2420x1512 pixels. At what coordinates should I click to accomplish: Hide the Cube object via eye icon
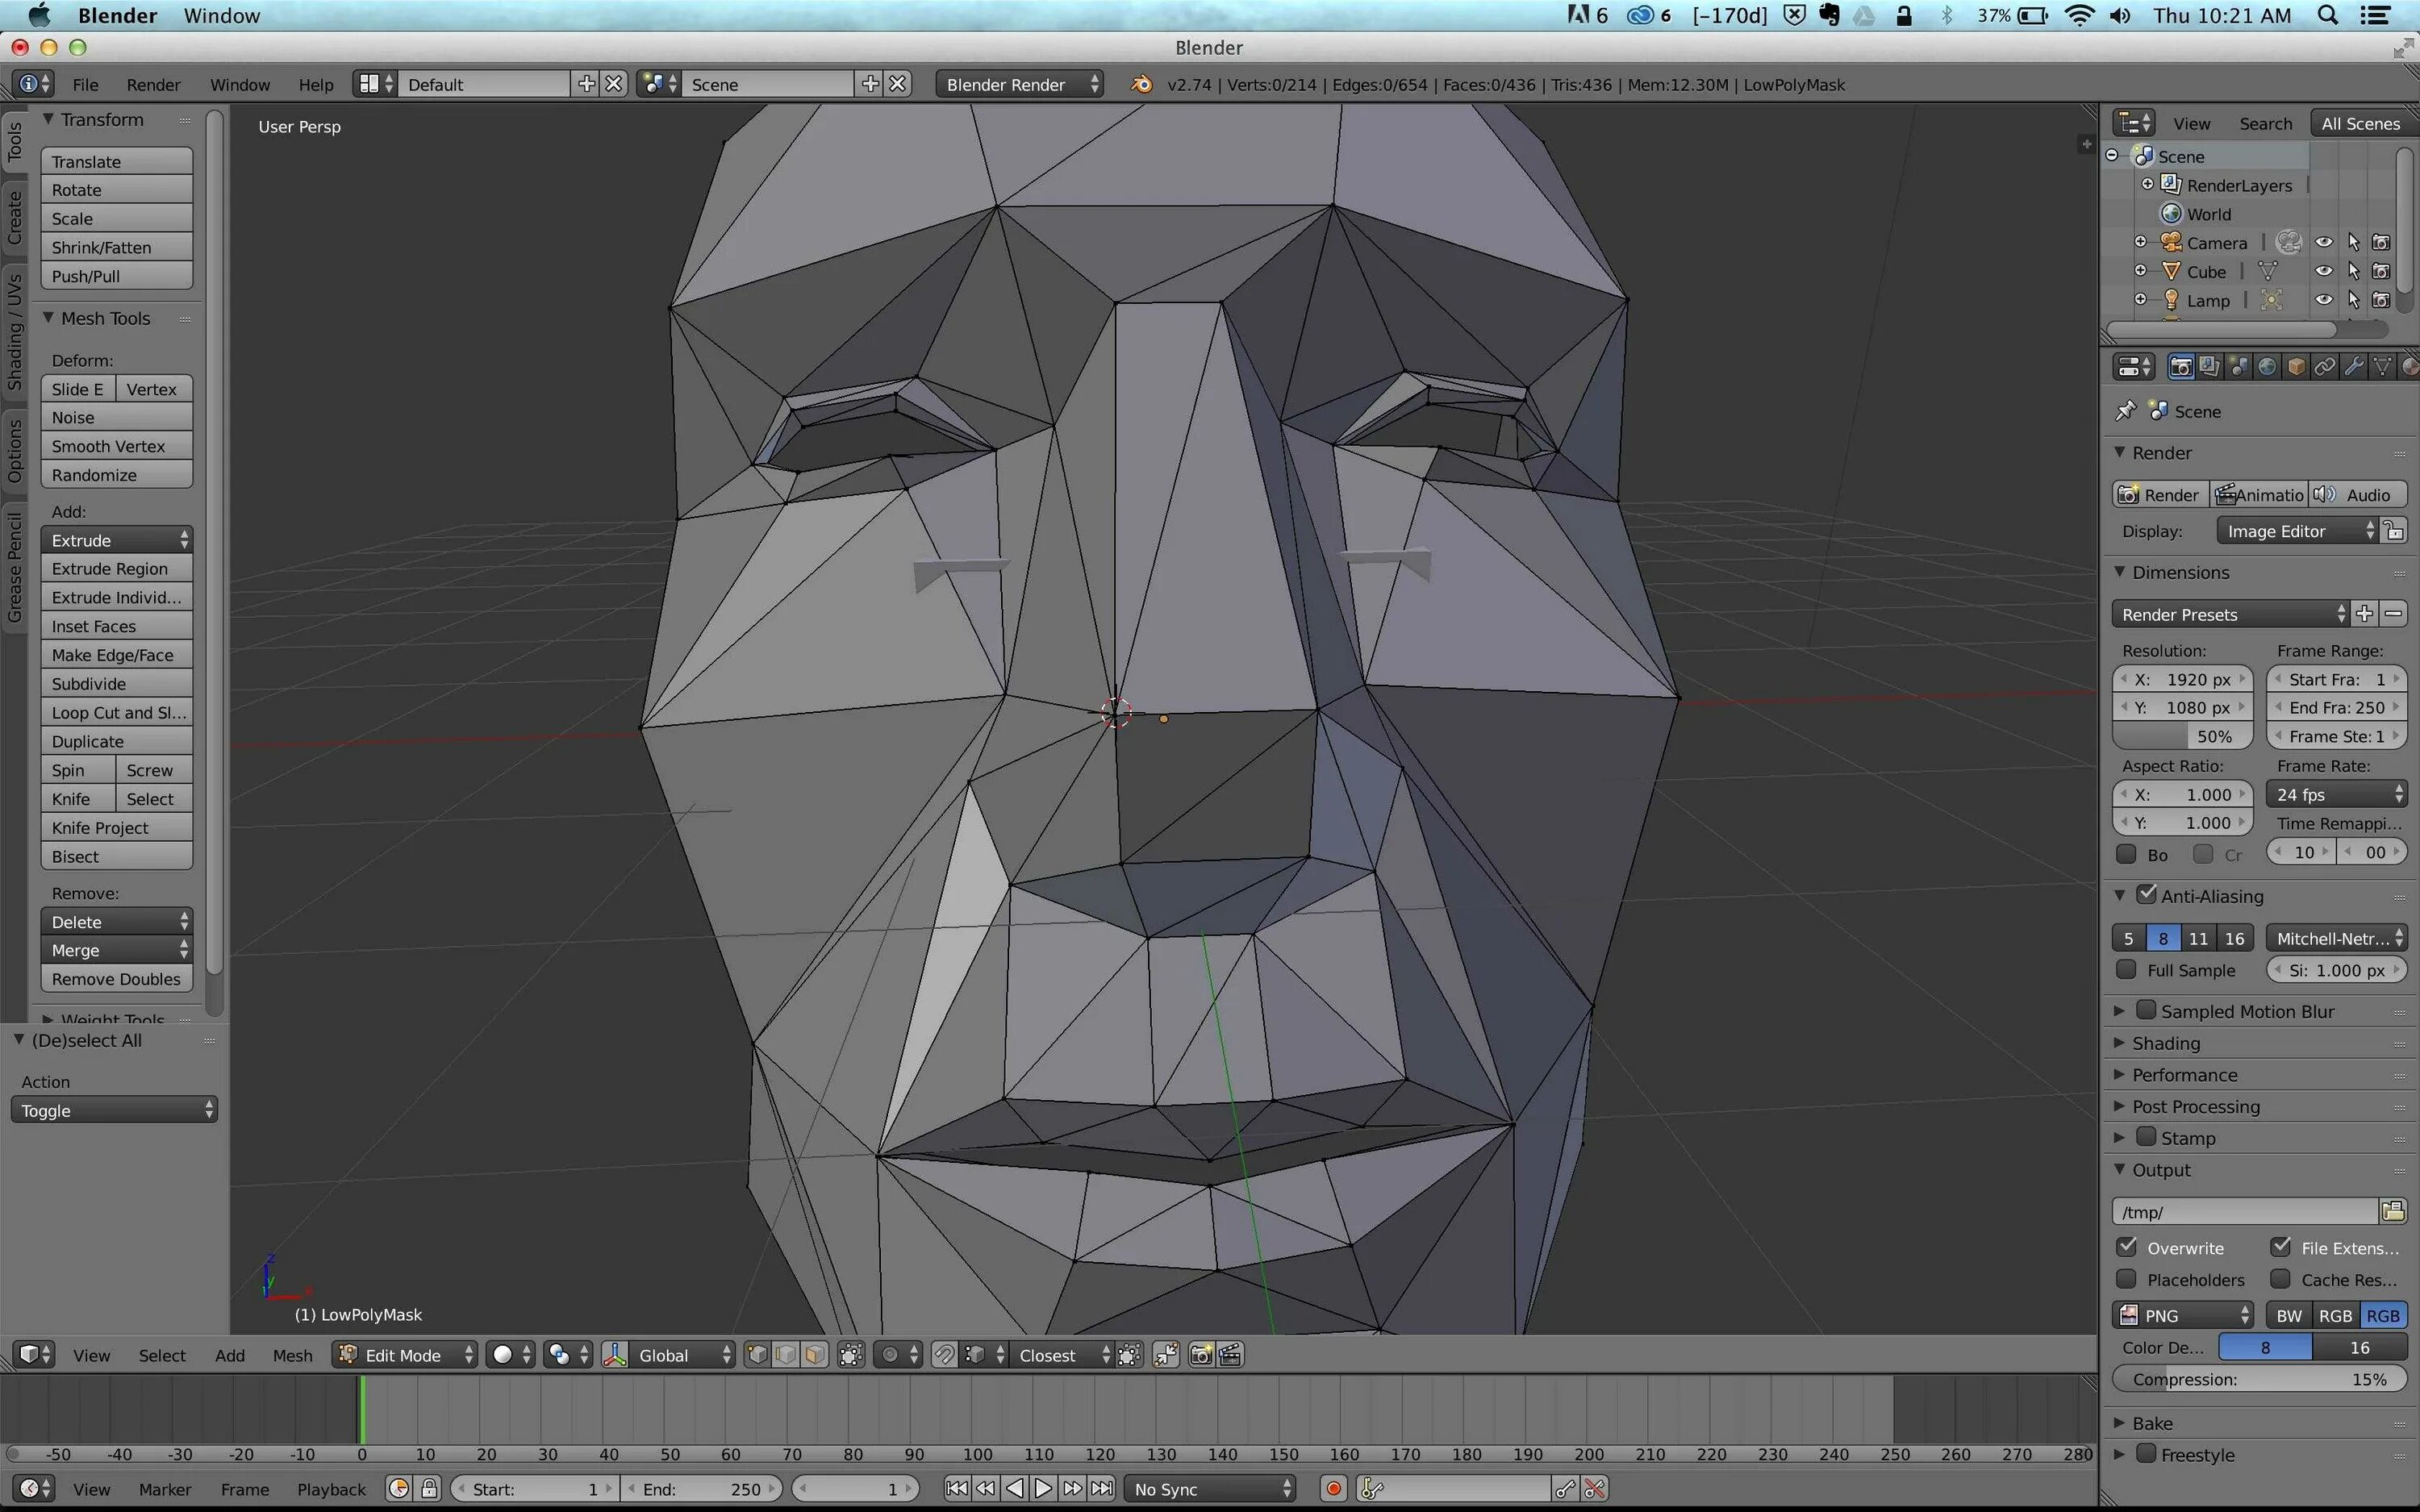tap(2324, 271)
